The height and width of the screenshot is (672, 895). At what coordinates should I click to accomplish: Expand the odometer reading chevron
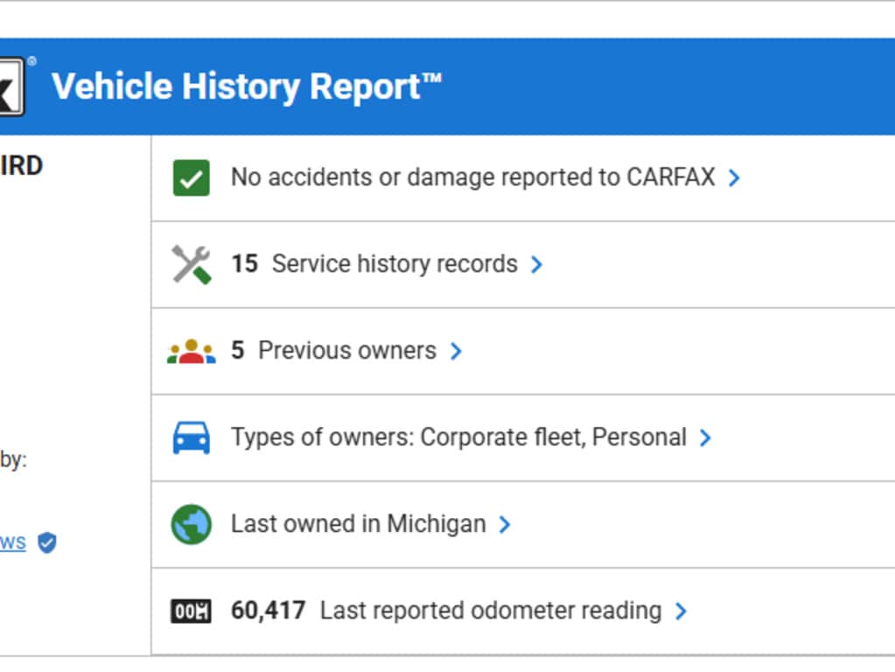coord(681,611)
